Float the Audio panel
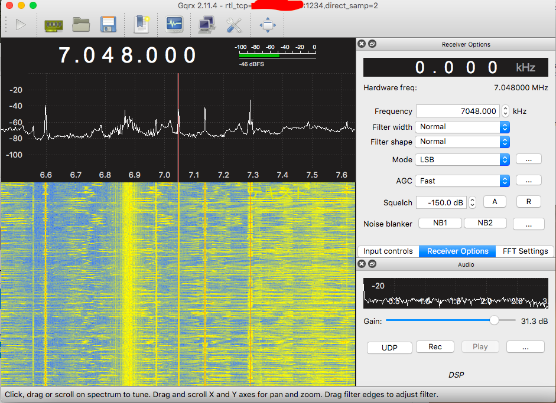The image size is (556, 403). (372, 264)
